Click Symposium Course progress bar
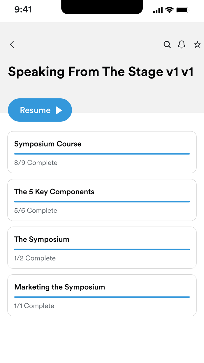This screenshot has width=204, height=363. (x=102, y=154)
